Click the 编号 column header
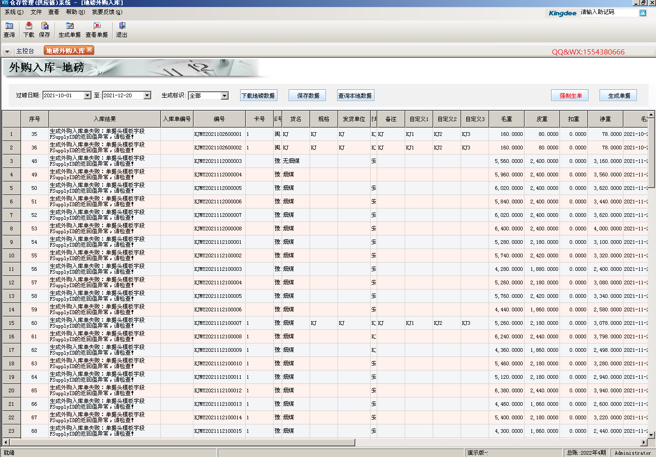This screenshot has height=457, width=656. coord(219,119)
